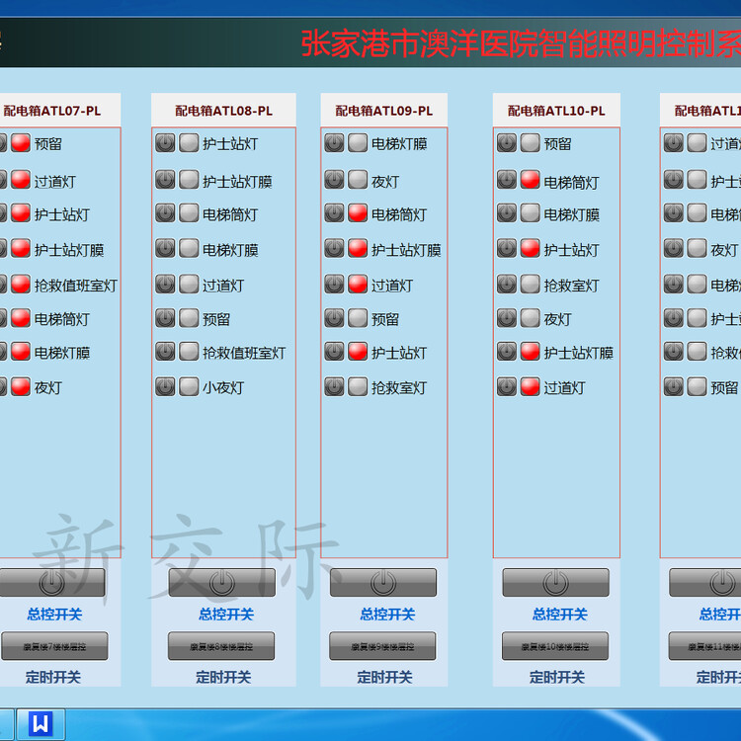Click the 抢救值班室灯 label in ATL08

pyautogui.click(x=244, y=353)
